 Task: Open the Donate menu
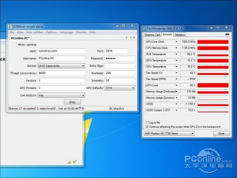tap(81, 32)
